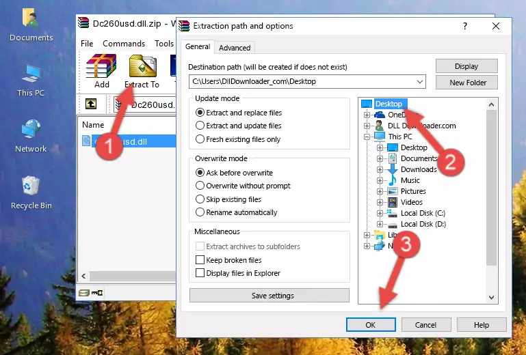
Task: Open the Destination path dropdown
Action: point(420,81)
